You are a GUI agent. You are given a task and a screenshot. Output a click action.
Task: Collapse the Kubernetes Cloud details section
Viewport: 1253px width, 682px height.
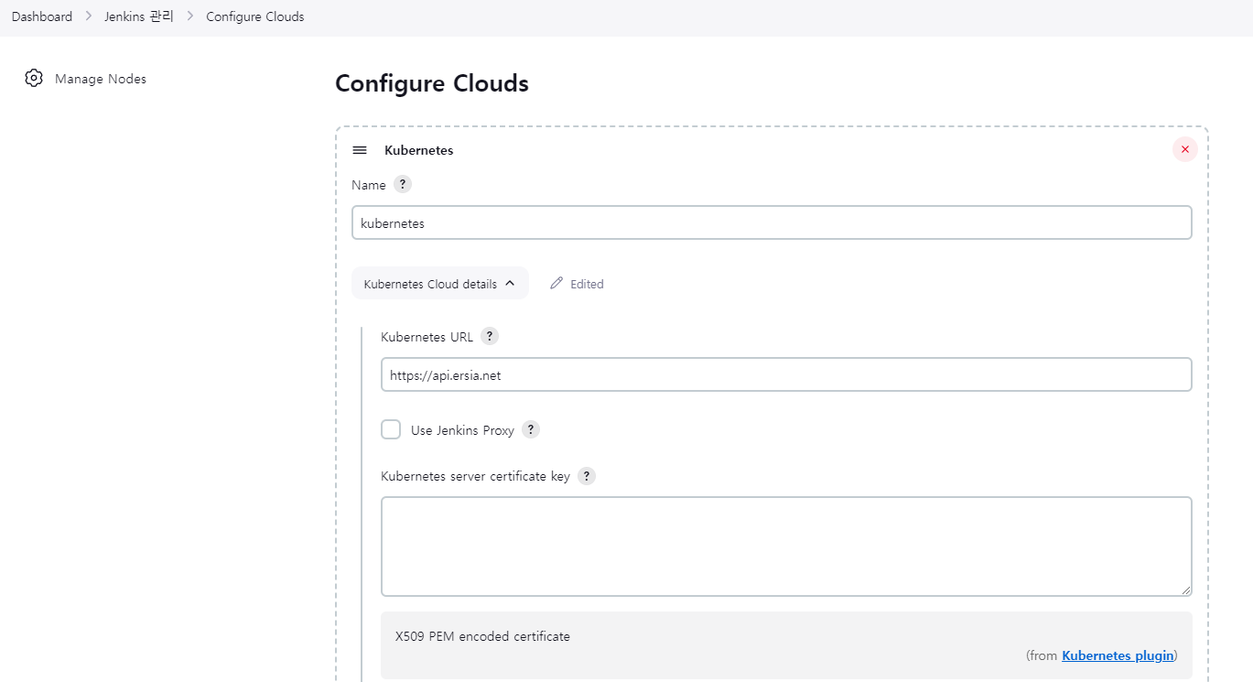pyautogui.click(x=440, y=284)
